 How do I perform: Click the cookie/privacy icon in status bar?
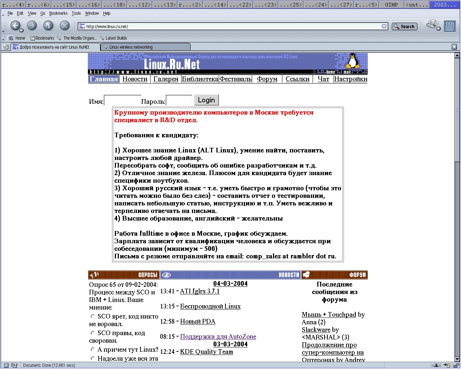[x=447, y=365]
